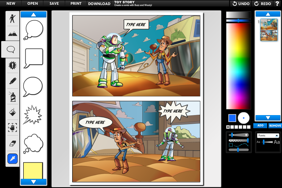
Task: Click the oval TYPE HERE bubble above Woody
Action: (x=95, y=123)
